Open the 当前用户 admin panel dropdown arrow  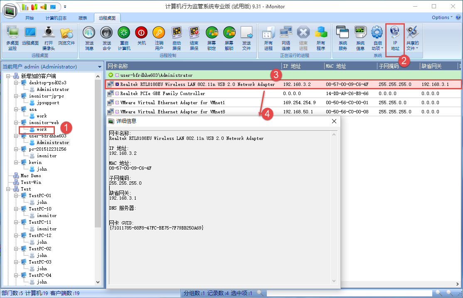[99, 67]
